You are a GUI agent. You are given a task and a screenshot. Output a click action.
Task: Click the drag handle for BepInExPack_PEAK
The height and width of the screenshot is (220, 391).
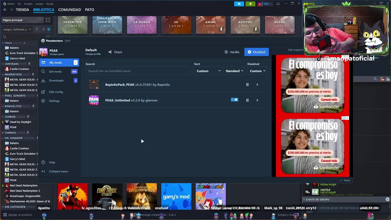247,85
